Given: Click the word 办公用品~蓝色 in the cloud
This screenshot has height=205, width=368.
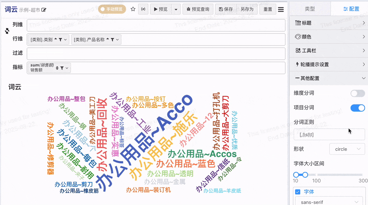Looking at the screenshot, I should (186, 164).
